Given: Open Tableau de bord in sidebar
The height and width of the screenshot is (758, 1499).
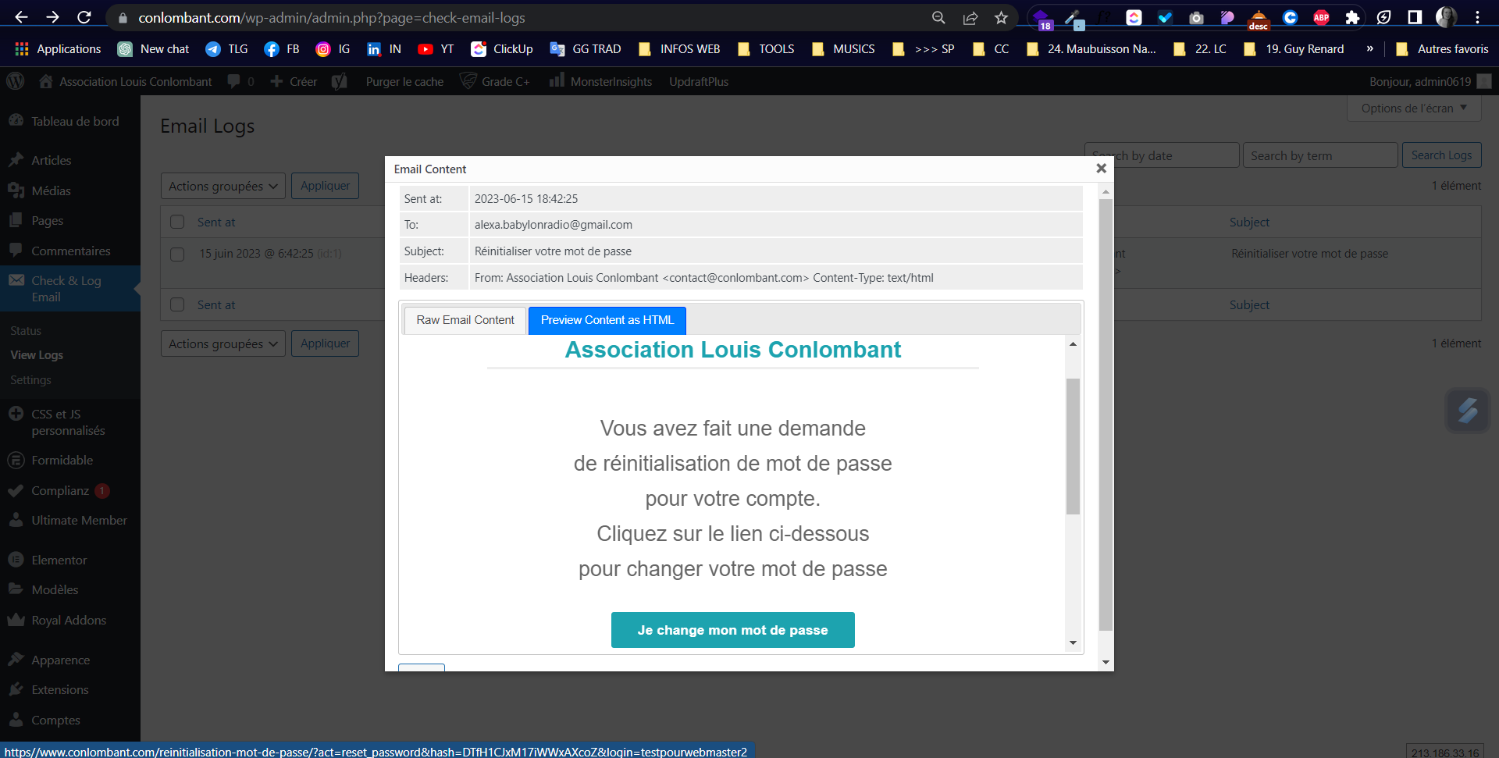Looking at the screenshot, I should [x=70, y=121].
